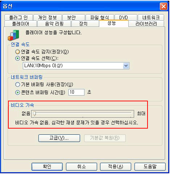Click the performance bar chart icon
The image size is (170, 174).
(13, 35)
